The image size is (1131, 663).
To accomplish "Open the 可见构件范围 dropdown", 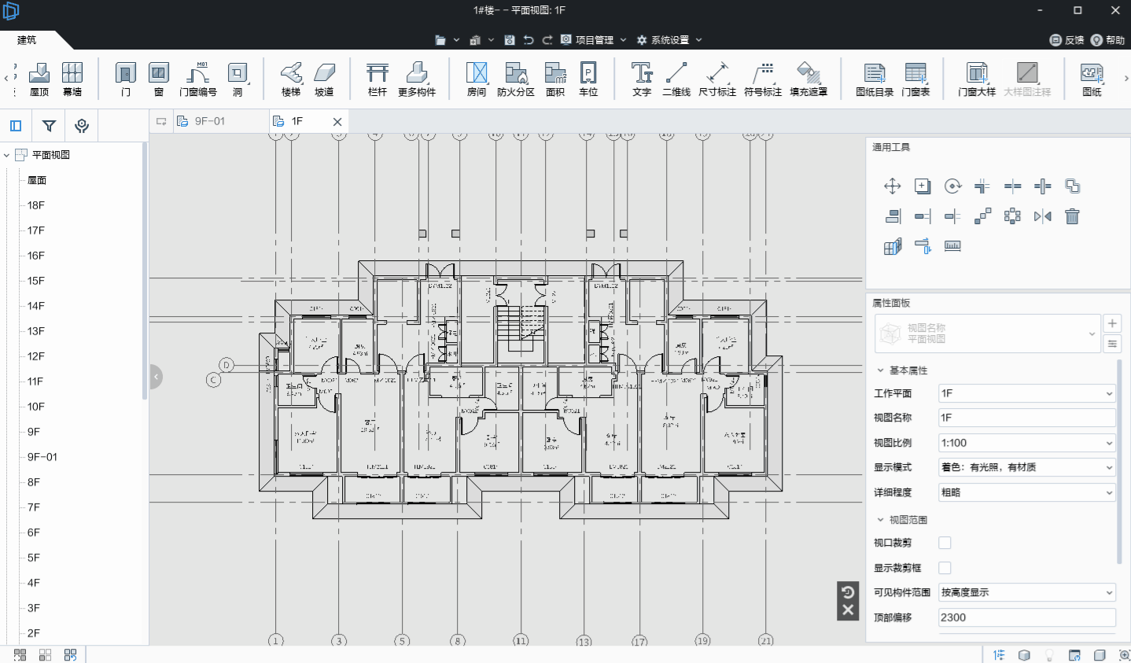I will [x=1027, y=592].
